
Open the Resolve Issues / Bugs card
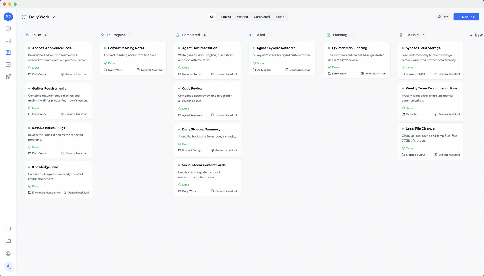[x=58, y=140]
